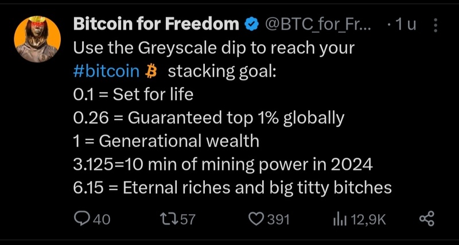The width and height of the screenshot is (459, 245).
Task: Click the share icon on the tweet
Action: (x=426, y=219)
